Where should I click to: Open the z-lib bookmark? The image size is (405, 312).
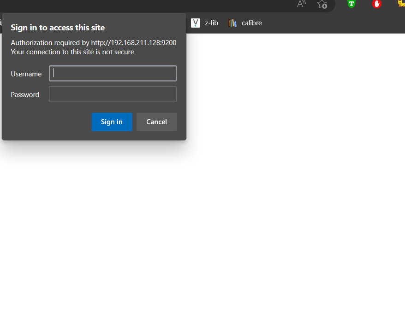coord(204,23)
